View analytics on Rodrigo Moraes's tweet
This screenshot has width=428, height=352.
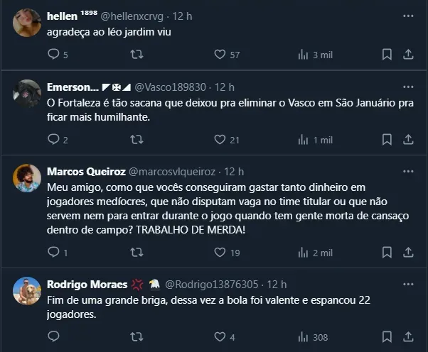click(304, 338)
